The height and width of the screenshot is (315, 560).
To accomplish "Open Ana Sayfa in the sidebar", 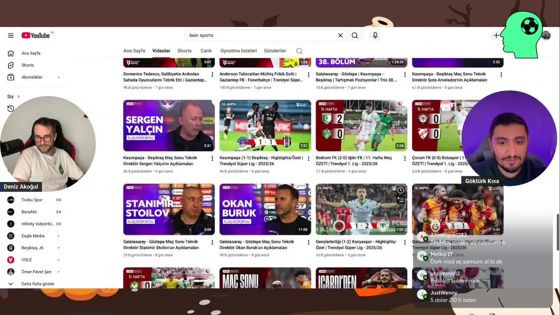I will click(x=31, y=53).
